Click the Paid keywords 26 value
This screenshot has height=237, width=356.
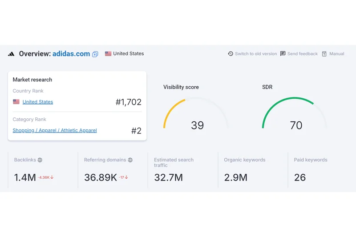tap(300, 177)
